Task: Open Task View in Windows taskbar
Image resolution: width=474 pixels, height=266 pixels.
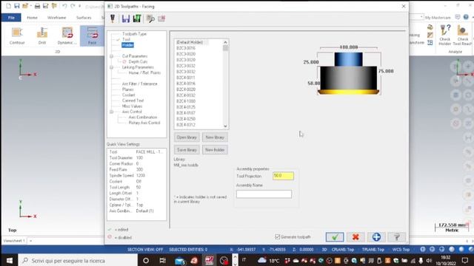Action: click(x=162, y=261)
